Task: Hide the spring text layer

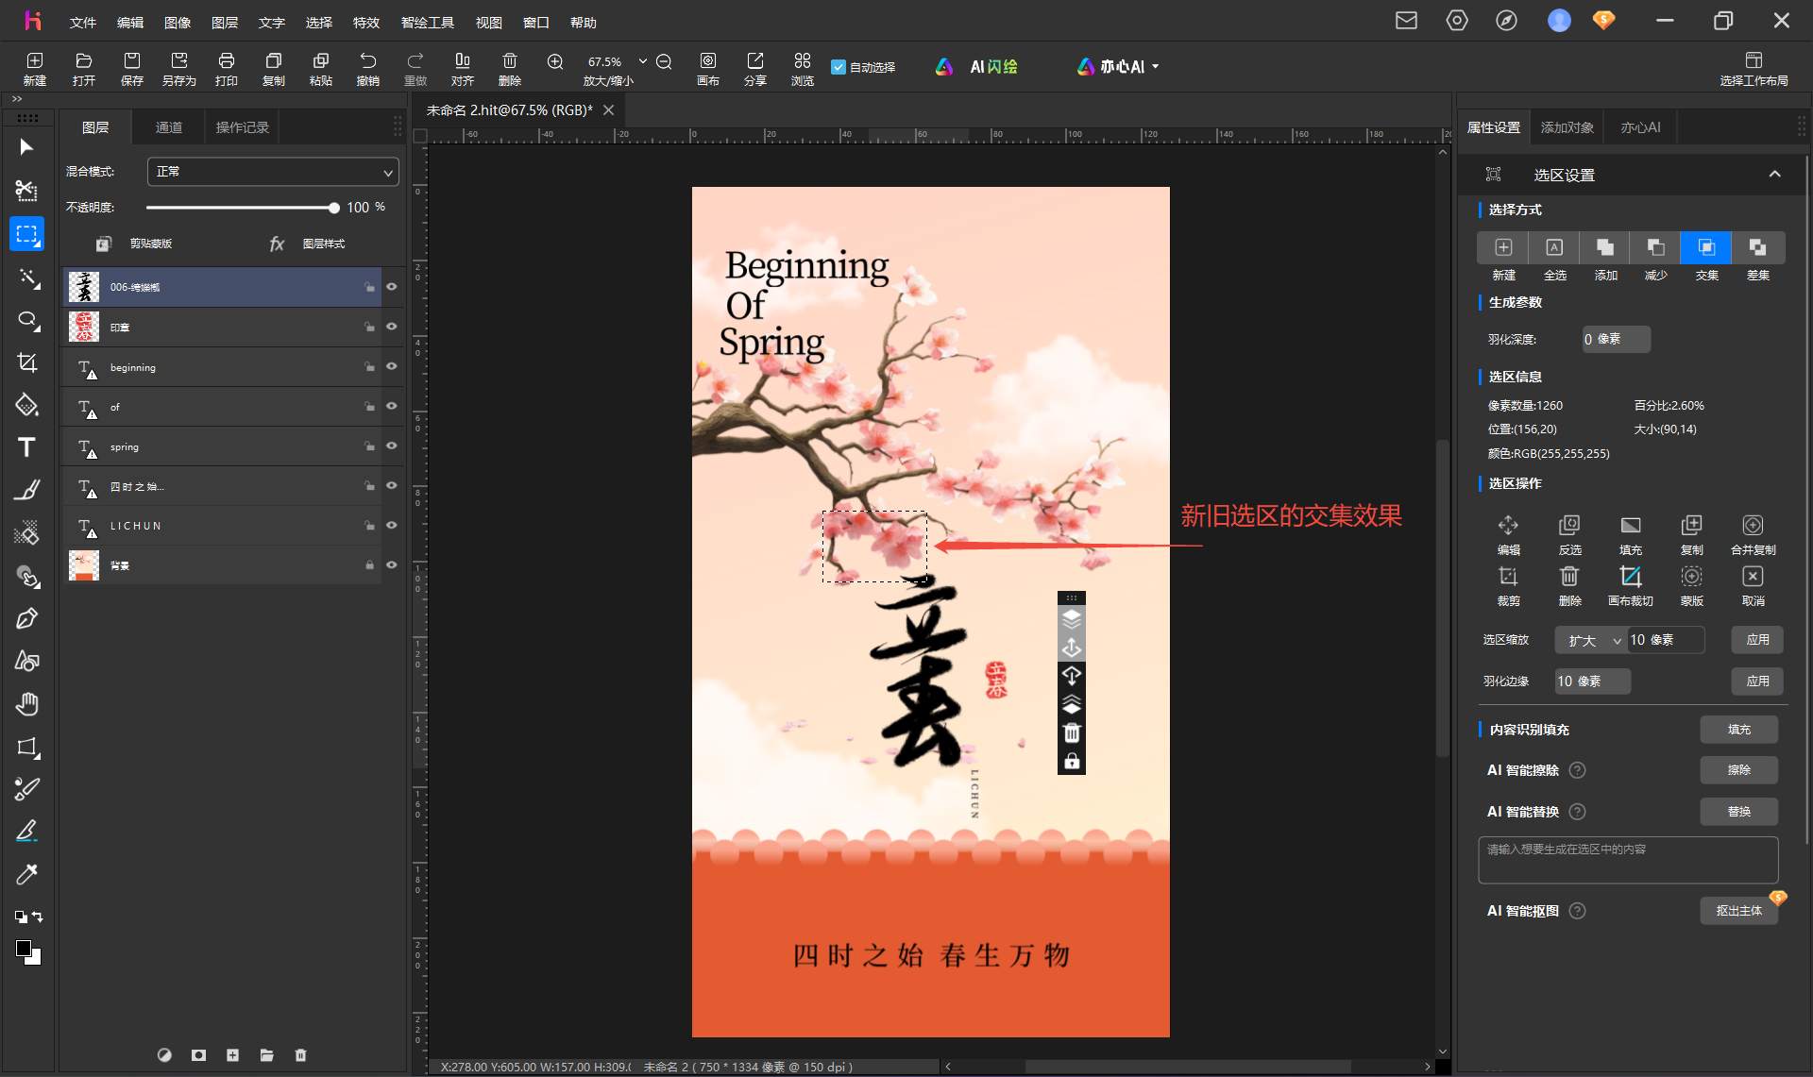Action: 391,446
